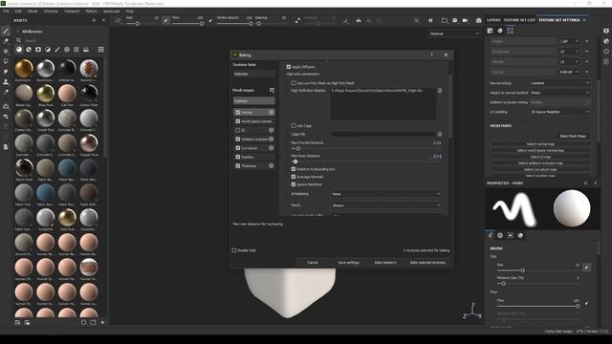The image size is (612, 344).
Task: Select the Projection tool in left toolbar
Action: (x=6, y=51)
